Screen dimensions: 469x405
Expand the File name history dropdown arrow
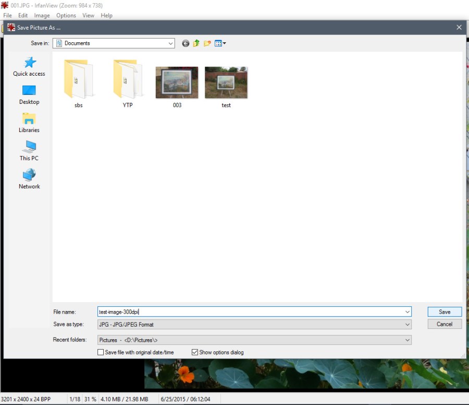pyautogui.click(x=407, y=312)
